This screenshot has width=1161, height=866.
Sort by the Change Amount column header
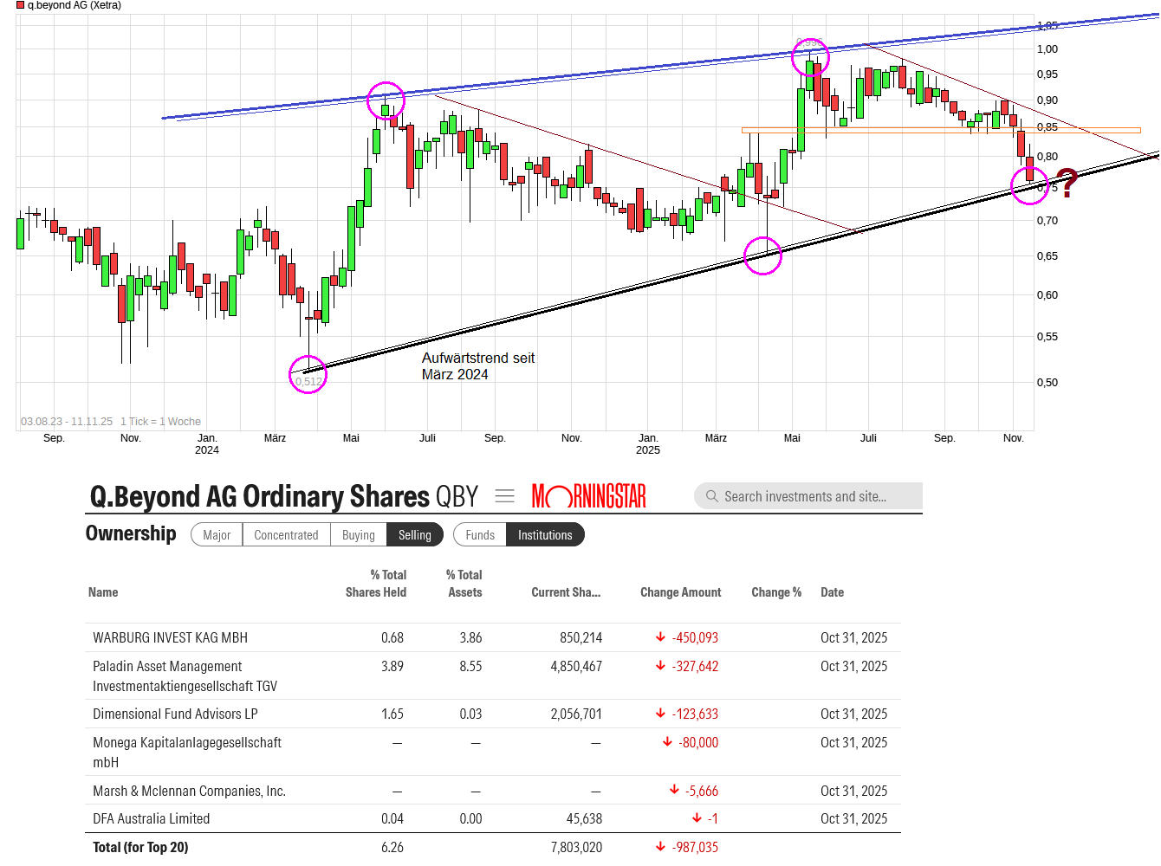click(x=680, y=592)
